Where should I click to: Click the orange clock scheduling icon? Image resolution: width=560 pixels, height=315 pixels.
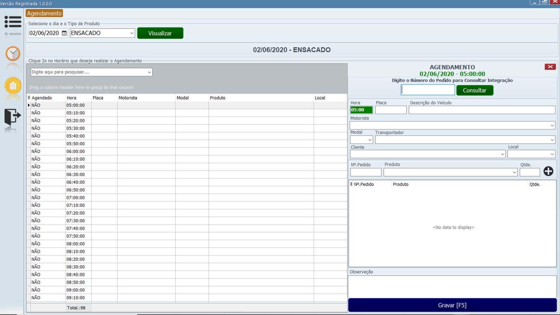13,54
